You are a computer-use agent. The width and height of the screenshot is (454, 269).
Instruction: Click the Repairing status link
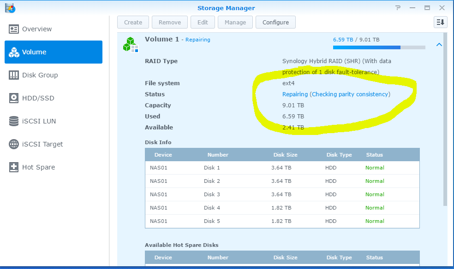click(336, 94)
